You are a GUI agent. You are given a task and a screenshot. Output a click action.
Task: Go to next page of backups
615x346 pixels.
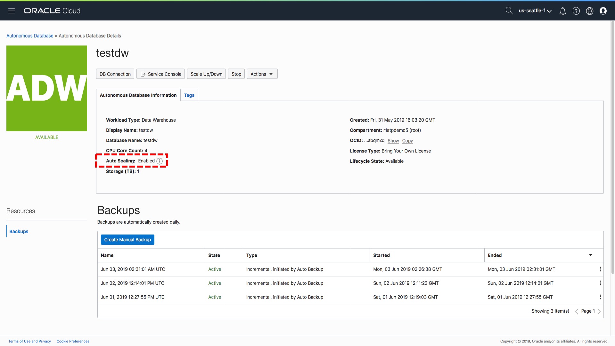pos(599,311)
